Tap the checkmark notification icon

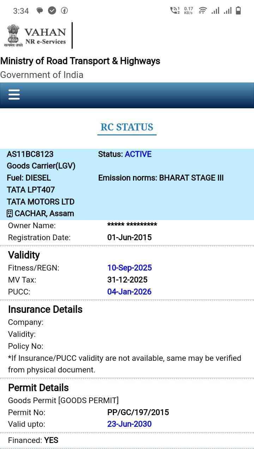tap(52, 11)
